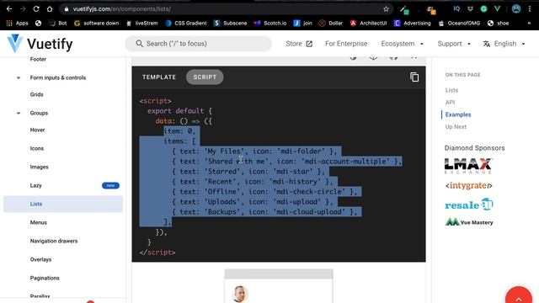Viewport: 539px width, 303px height.
Task: Open the LMAX Exchange sponsor logo
Action: 468,166
